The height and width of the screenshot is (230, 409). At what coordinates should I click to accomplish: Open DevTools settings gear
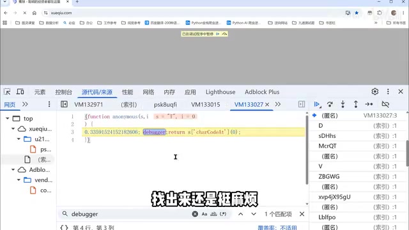(x=375, y=91)
